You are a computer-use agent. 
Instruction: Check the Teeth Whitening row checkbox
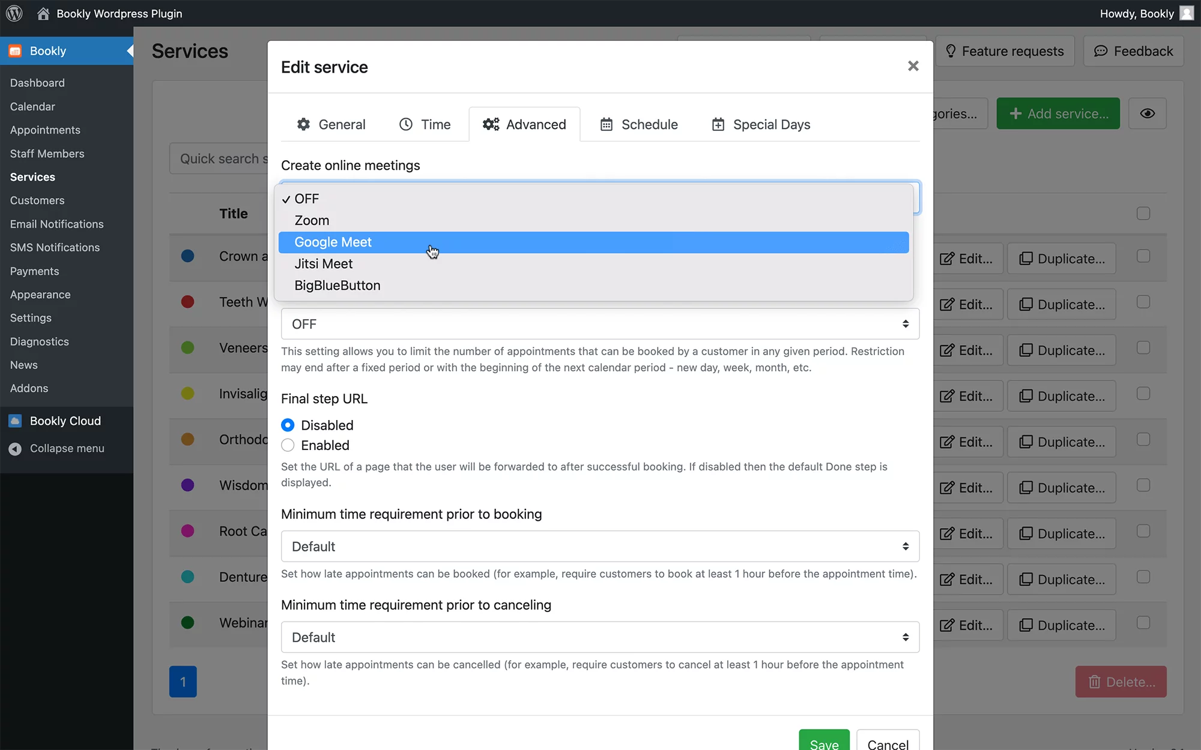coord(1143,302)
